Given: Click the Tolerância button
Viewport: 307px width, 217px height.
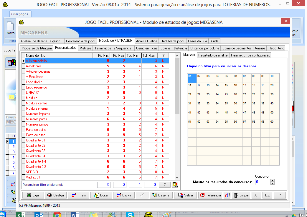Looking at the screenshot, I should pyautogui.click(x=210, y=195).
